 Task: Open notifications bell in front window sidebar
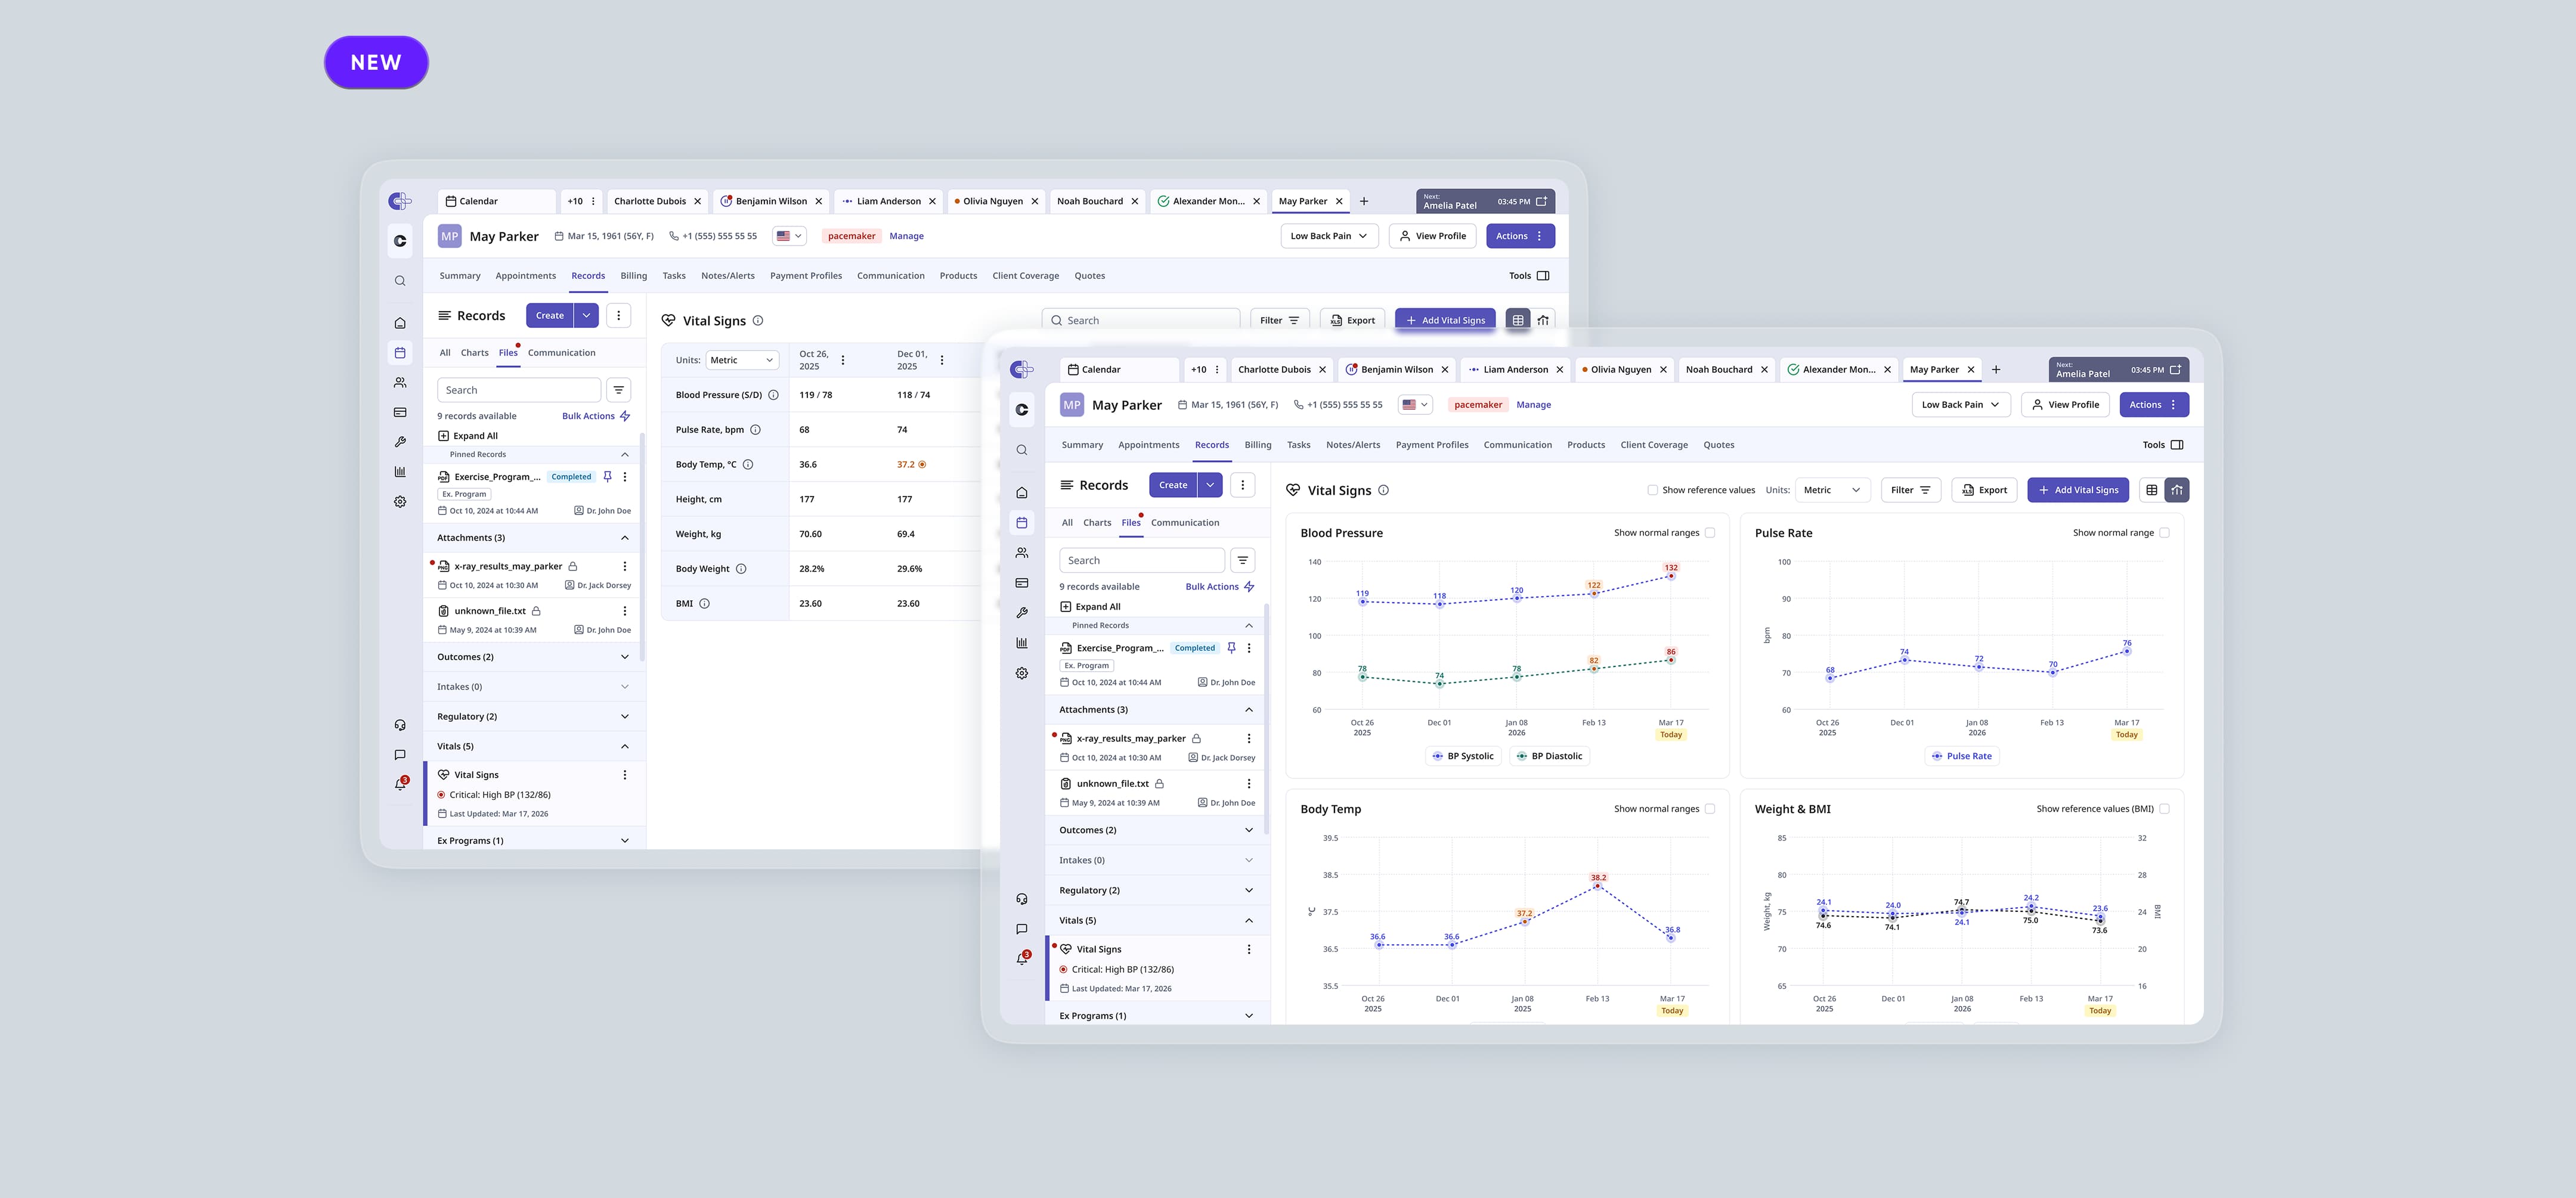[1021, 958]
